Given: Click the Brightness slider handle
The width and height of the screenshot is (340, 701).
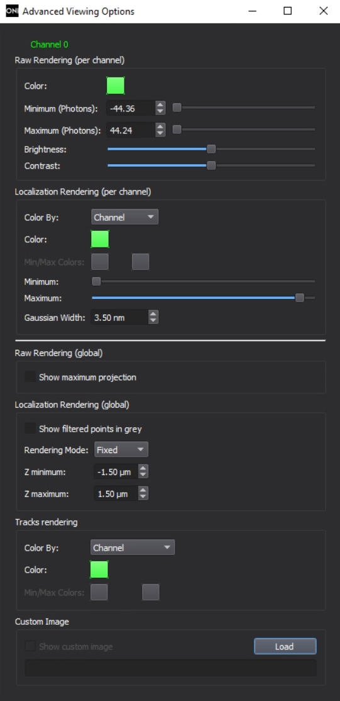Looking at the screenshot, I should click(x=211, y=149).
